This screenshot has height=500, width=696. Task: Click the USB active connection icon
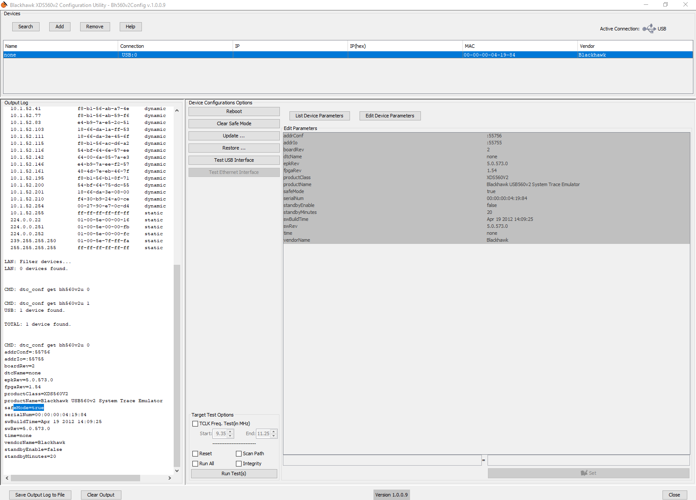(649, 29)
